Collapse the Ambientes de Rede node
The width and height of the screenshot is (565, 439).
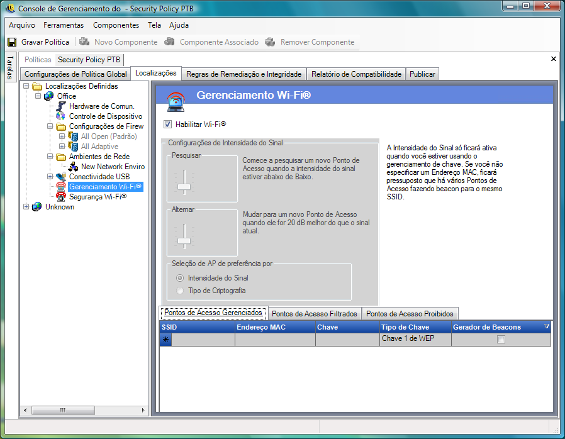coord(50,157)
